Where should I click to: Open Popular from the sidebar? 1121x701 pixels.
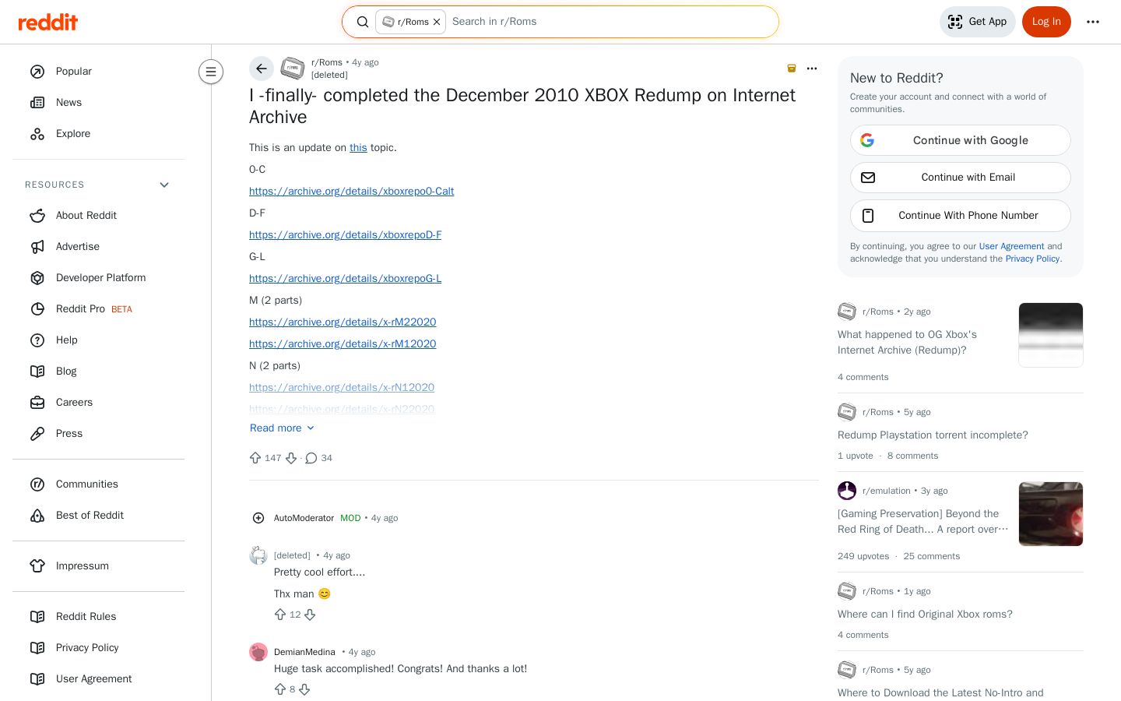(98, 72)
